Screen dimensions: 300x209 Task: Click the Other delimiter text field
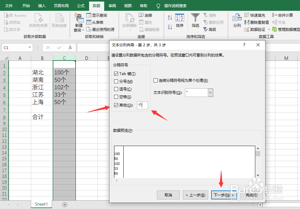142,105
